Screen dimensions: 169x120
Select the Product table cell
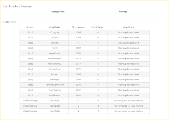click(x=55, y=74)
